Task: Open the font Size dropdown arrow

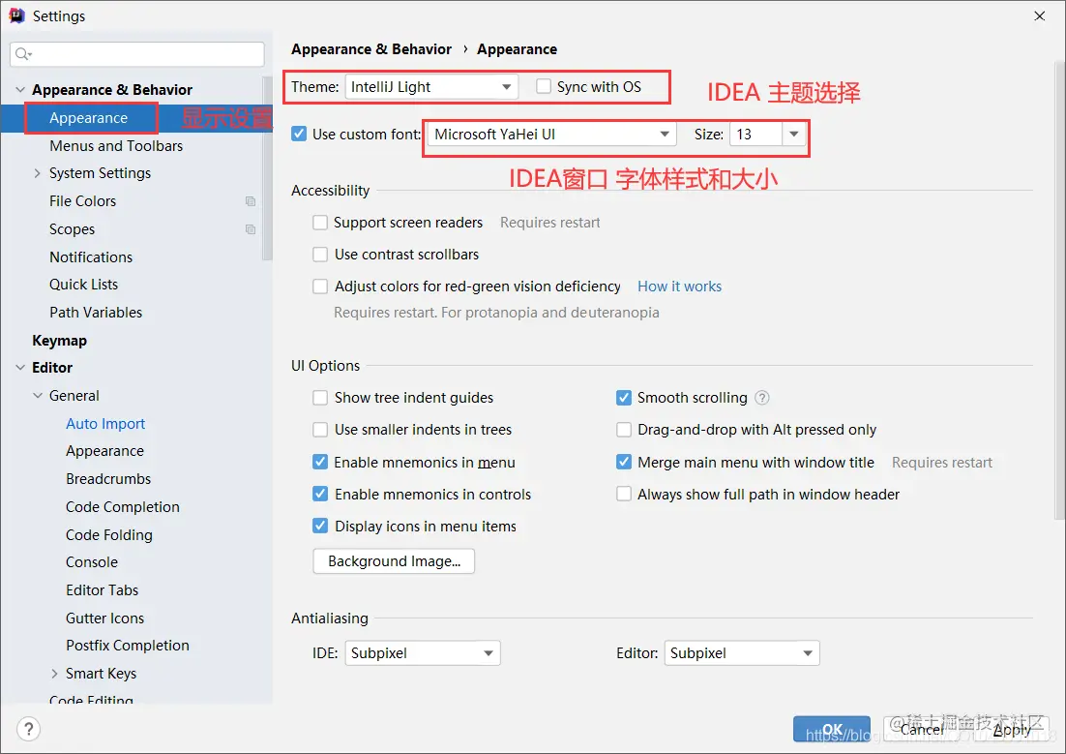Action: pos(793,135)
